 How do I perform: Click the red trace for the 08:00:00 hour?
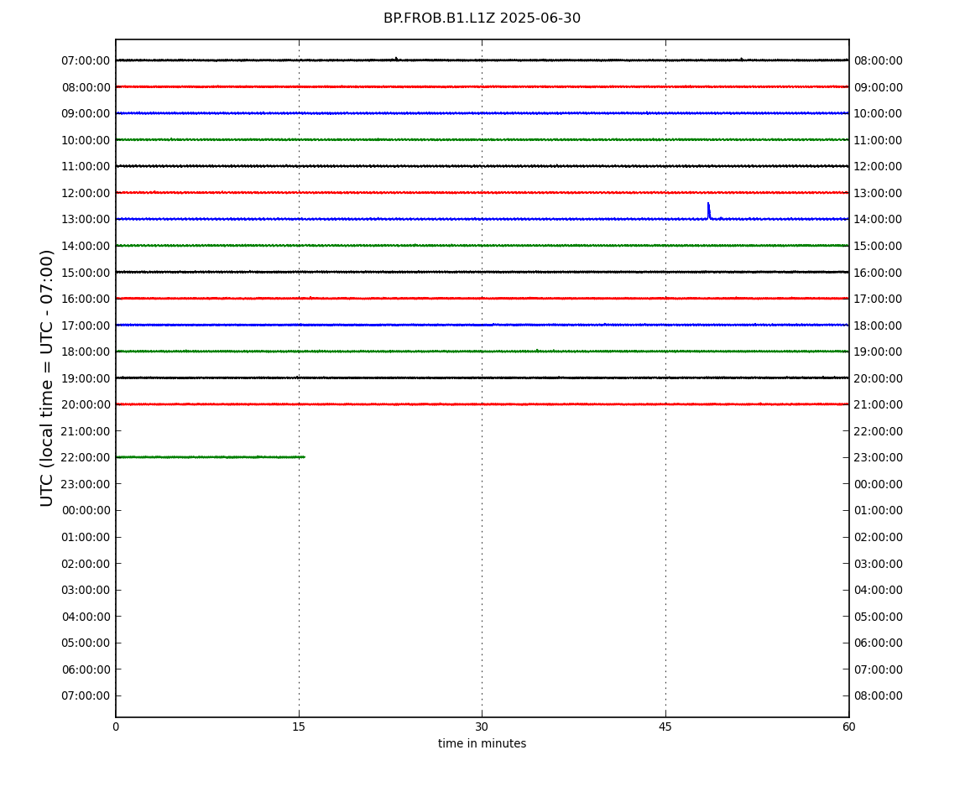(x=482, y=86)
